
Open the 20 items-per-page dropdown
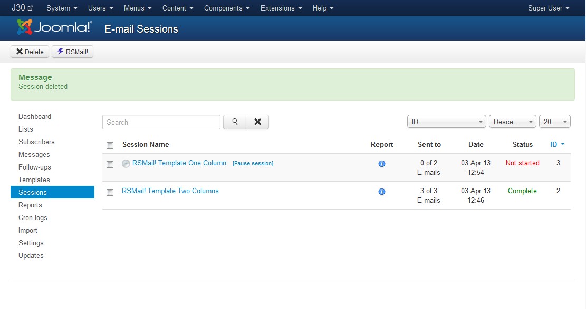pyautogui.click(x=555, y=122)
